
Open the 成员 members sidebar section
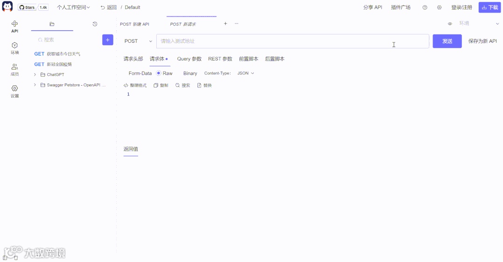click(15, 70)
